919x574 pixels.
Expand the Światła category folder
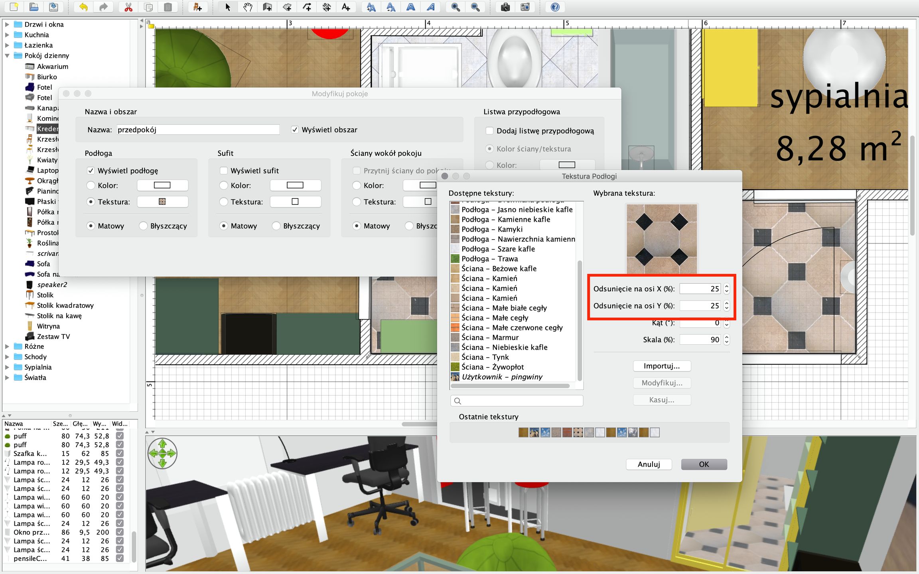[x=7, y=377]
